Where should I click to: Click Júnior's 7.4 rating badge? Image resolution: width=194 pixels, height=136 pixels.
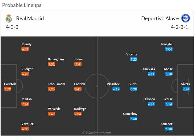[x=77, y=64]
